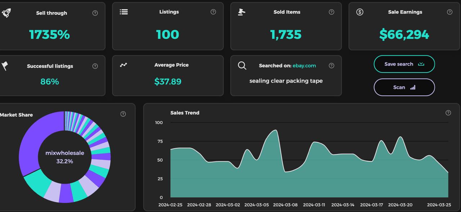Click the 1,735 sold items value
The image size is (461, 212).
tap(286, 34)
